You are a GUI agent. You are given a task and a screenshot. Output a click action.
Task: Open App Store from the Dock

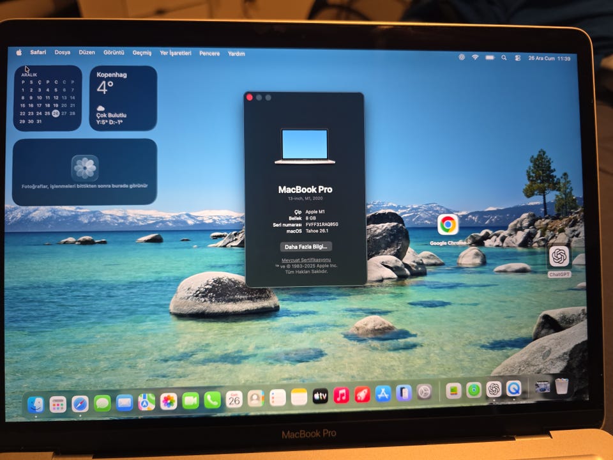(x=383, y=394)
